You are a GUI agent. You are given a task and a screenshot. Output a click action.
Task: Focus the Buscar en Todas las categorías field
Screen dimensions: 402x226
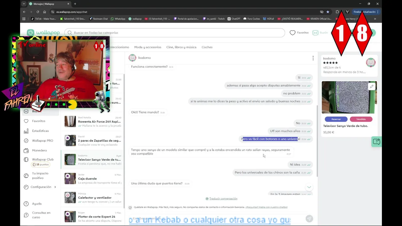174,33
